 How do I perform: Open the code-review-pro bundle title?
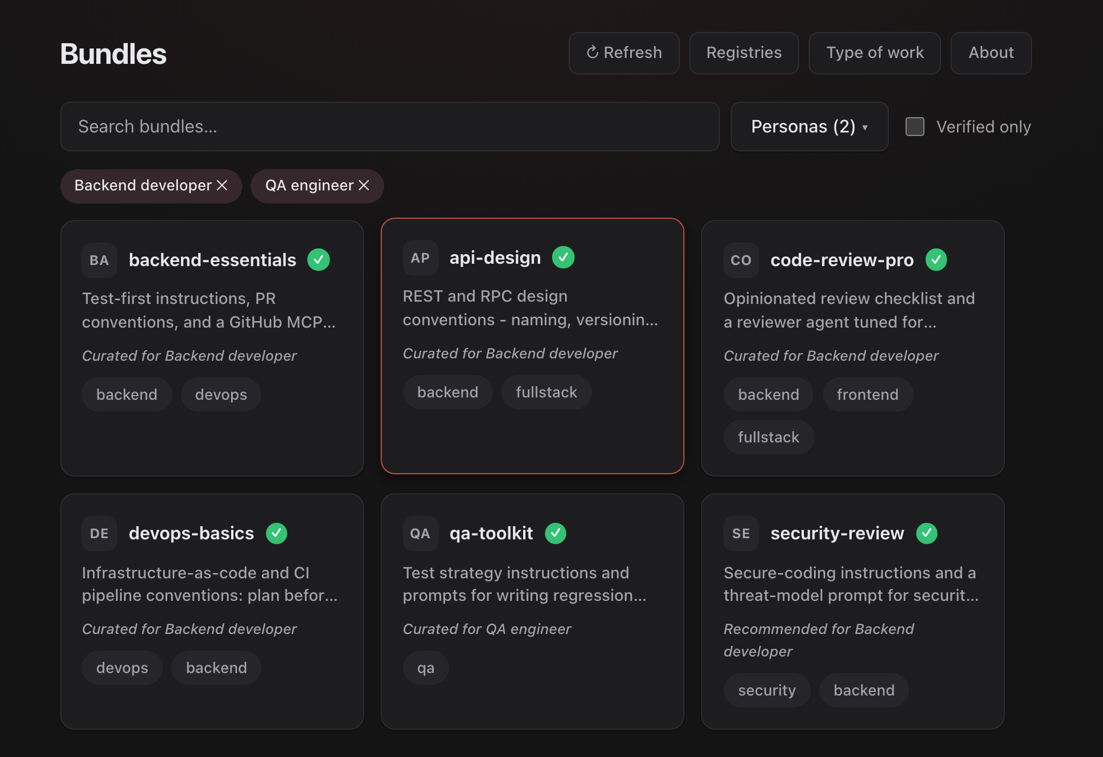coord(842,260)
